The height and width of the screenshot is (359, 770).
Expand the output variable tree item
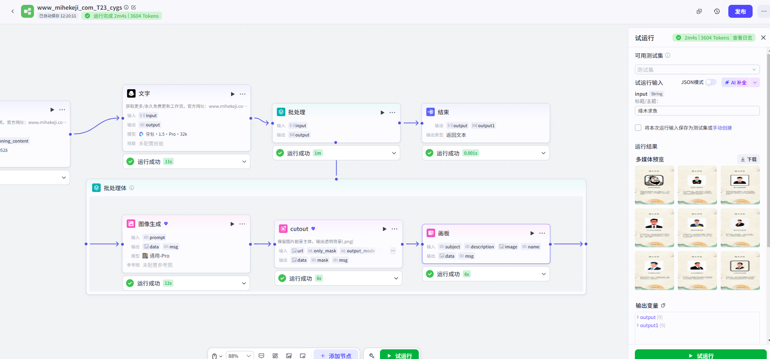638,317
